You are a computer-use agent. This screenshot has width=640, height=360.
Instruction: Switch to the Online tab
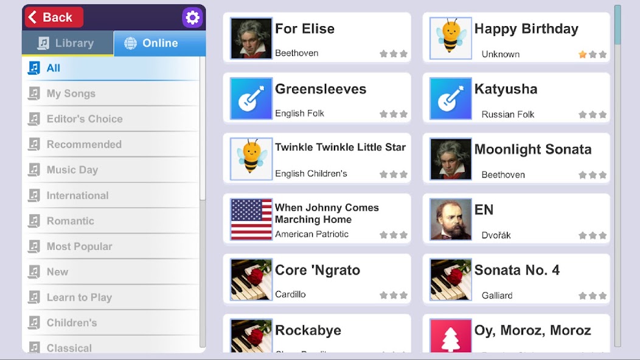tap(159, 43)
